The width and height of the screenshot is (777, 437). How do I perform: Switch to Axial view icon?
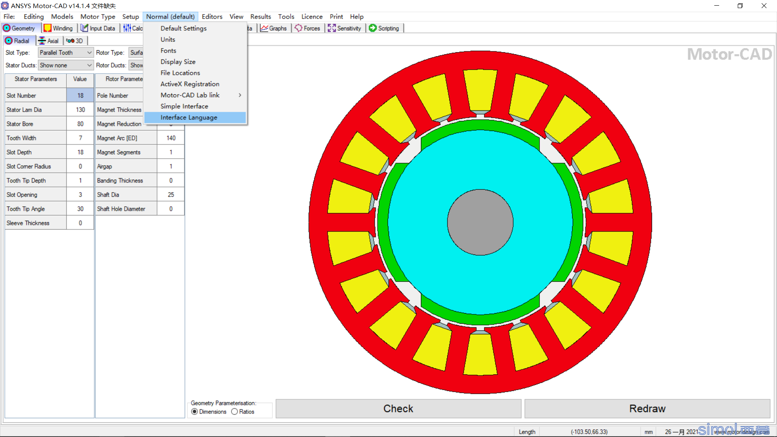(42, 41)
